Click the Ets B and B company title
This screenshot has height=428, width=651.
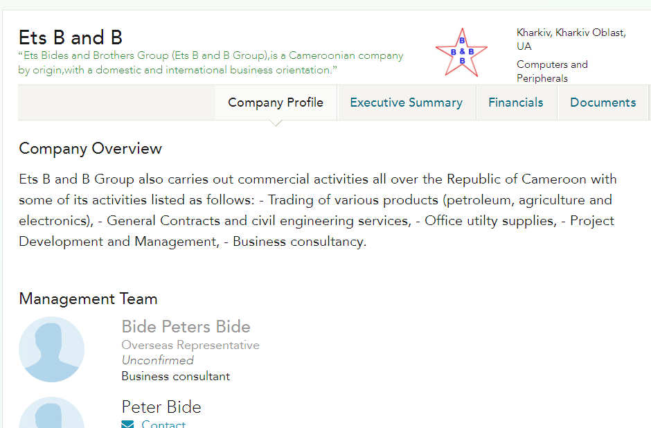click(x=71, y=37)
